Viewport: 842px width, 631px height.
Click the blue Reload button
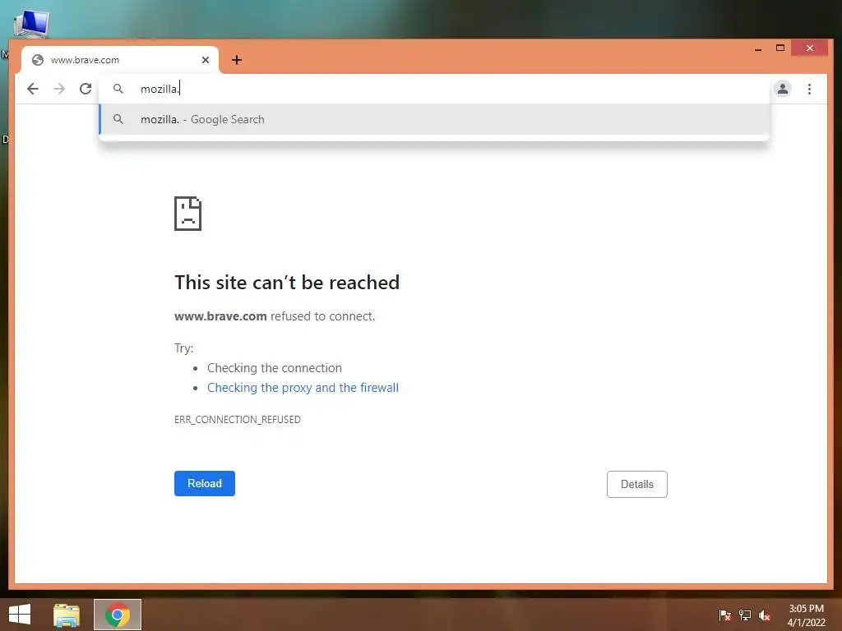pos(205,483)
